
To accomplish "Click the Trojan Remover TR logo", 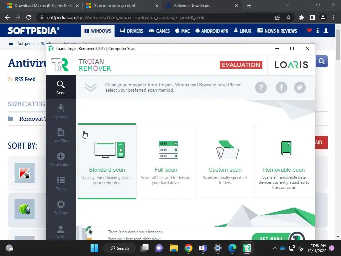I will coord(60,65).
